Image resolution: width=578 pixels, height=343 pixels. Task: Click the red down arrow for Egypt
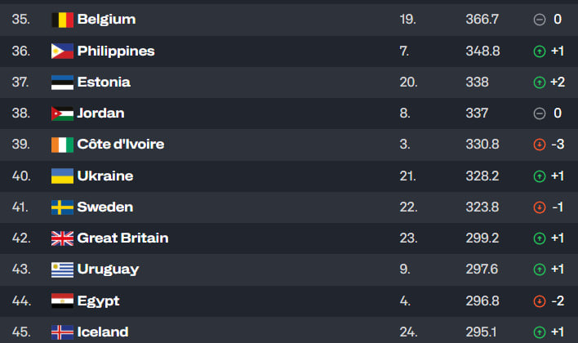click(539, 301)
